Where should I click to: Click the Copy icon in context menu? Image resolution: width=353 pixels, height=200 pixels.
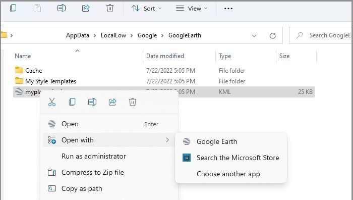tap(72, 102)
